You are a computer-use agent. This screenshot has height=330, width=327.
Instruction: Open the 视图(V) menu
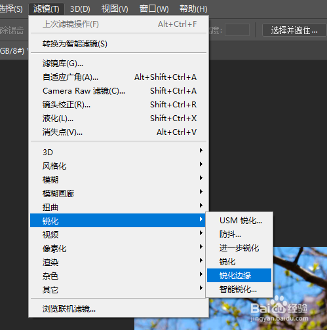[x=115, y=9]
